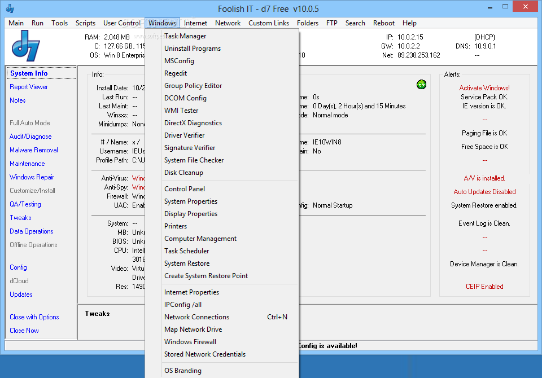Launch DirectX Diagnostics
542x378 pixels.
pos(222,123)
